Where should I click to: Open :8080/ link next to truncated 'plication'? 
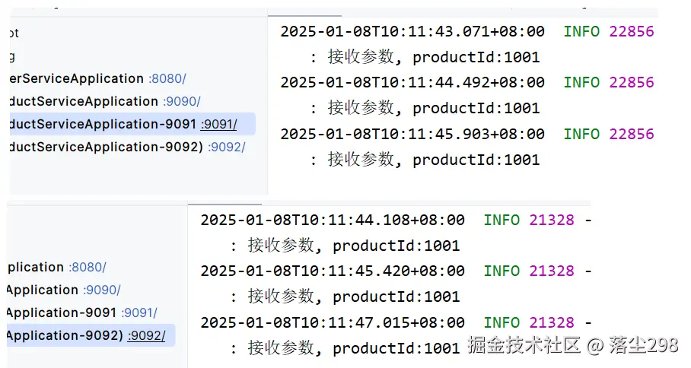87,267
